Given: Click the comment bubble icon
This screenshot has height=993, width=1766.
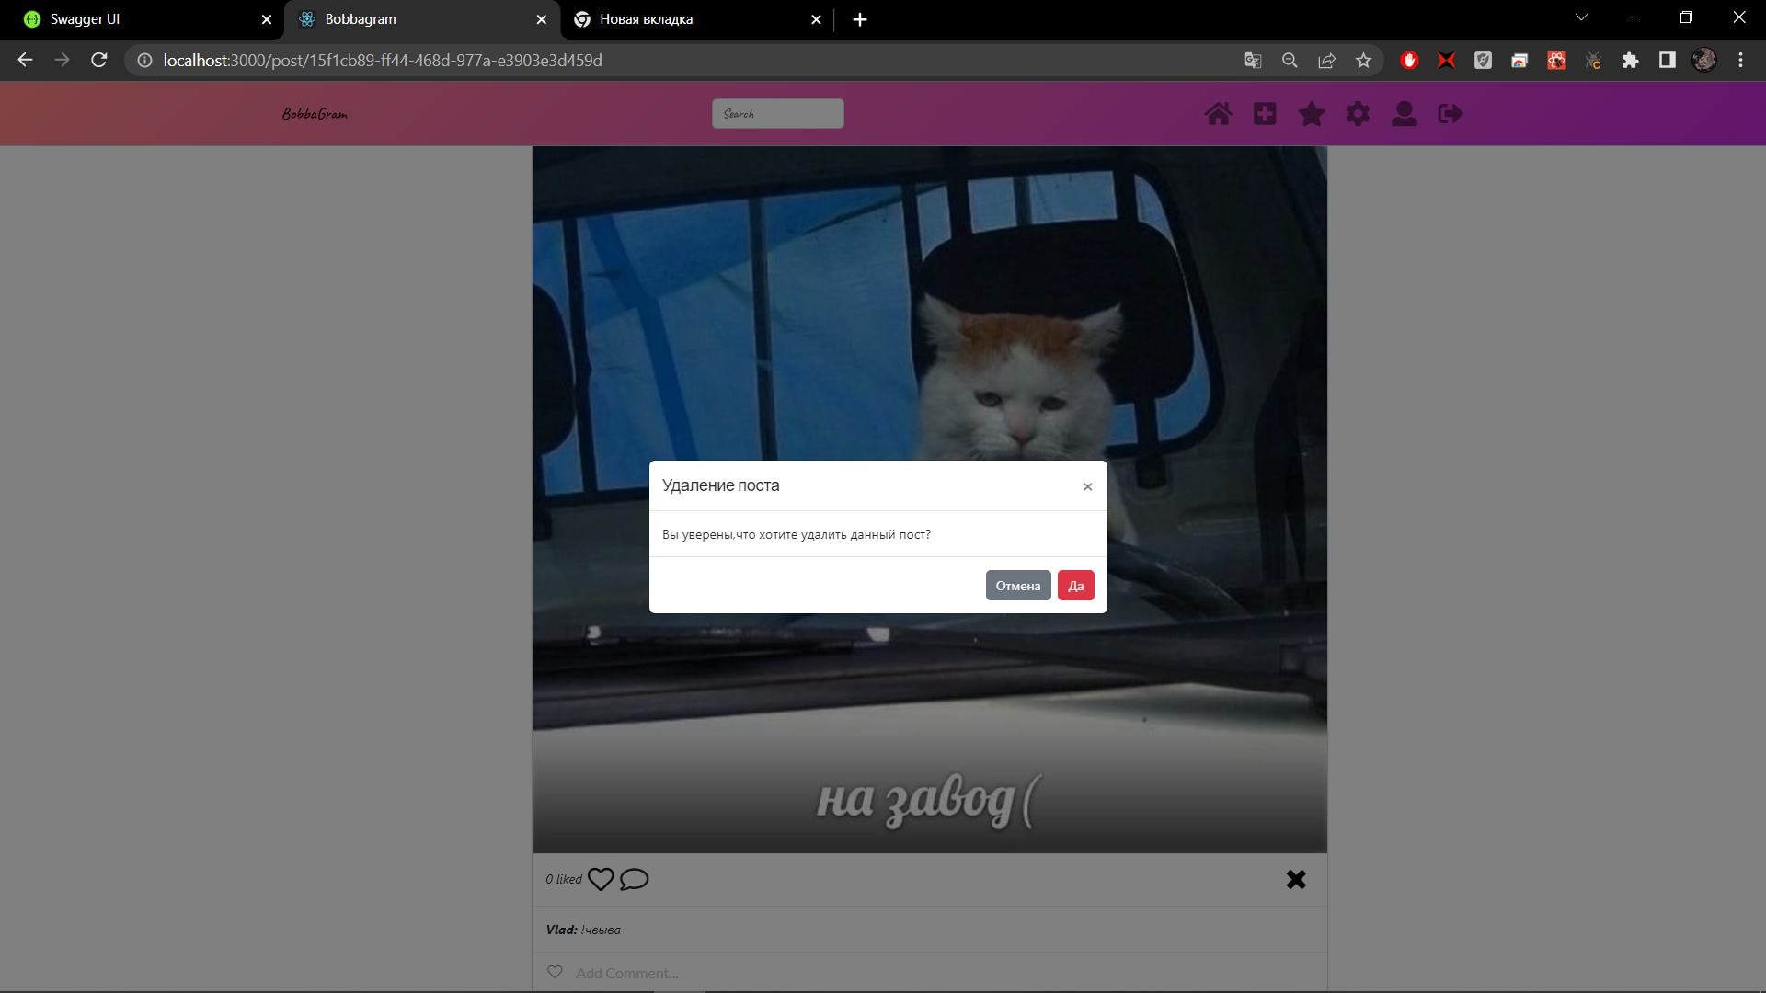Looking at the screenshot, I should pos(634,880).
